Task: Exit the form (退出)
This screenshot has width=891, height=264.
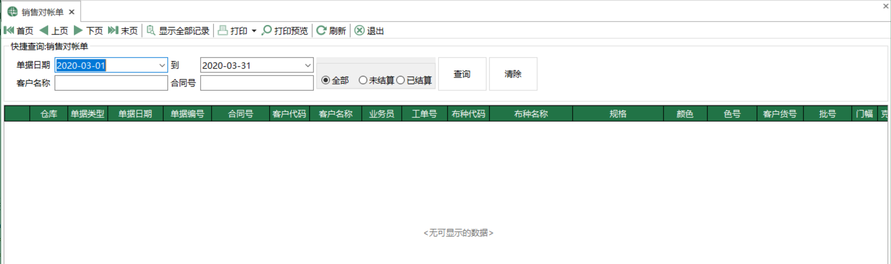Action: click(369, 30)
